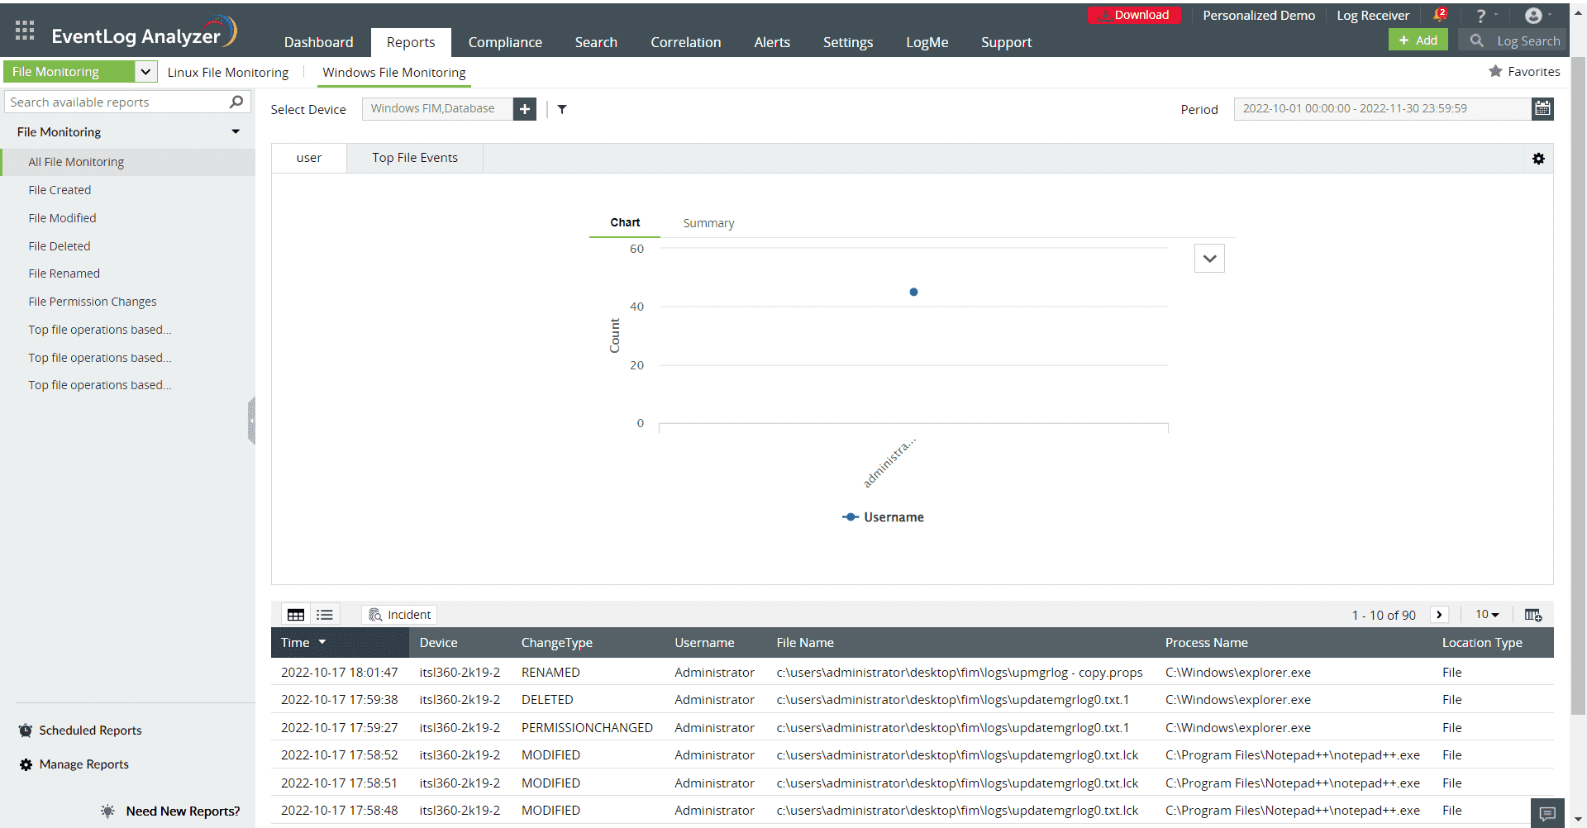The image size is (1587, 828).
Task: Open the Period calendar picker icon
Action: point(1542,108)
